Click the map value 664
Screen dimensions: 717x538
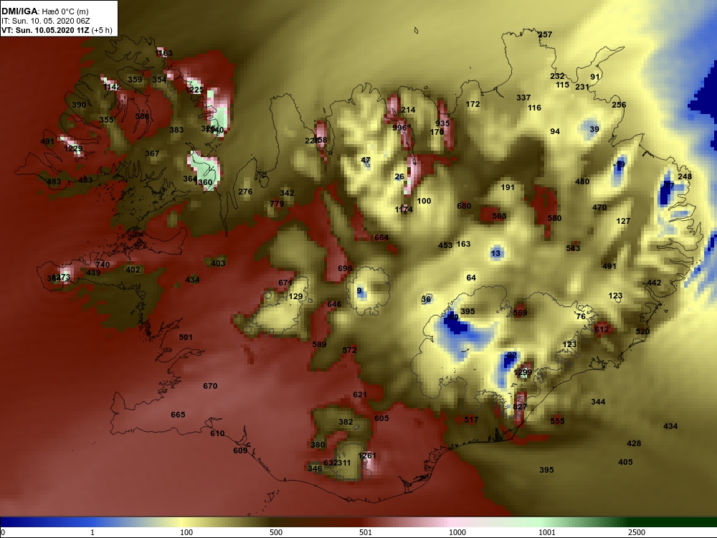[x=381, y=237]
